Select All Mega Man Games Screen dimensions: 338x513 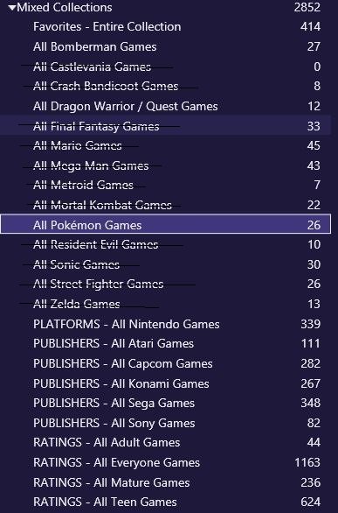(x=165, y=165)
